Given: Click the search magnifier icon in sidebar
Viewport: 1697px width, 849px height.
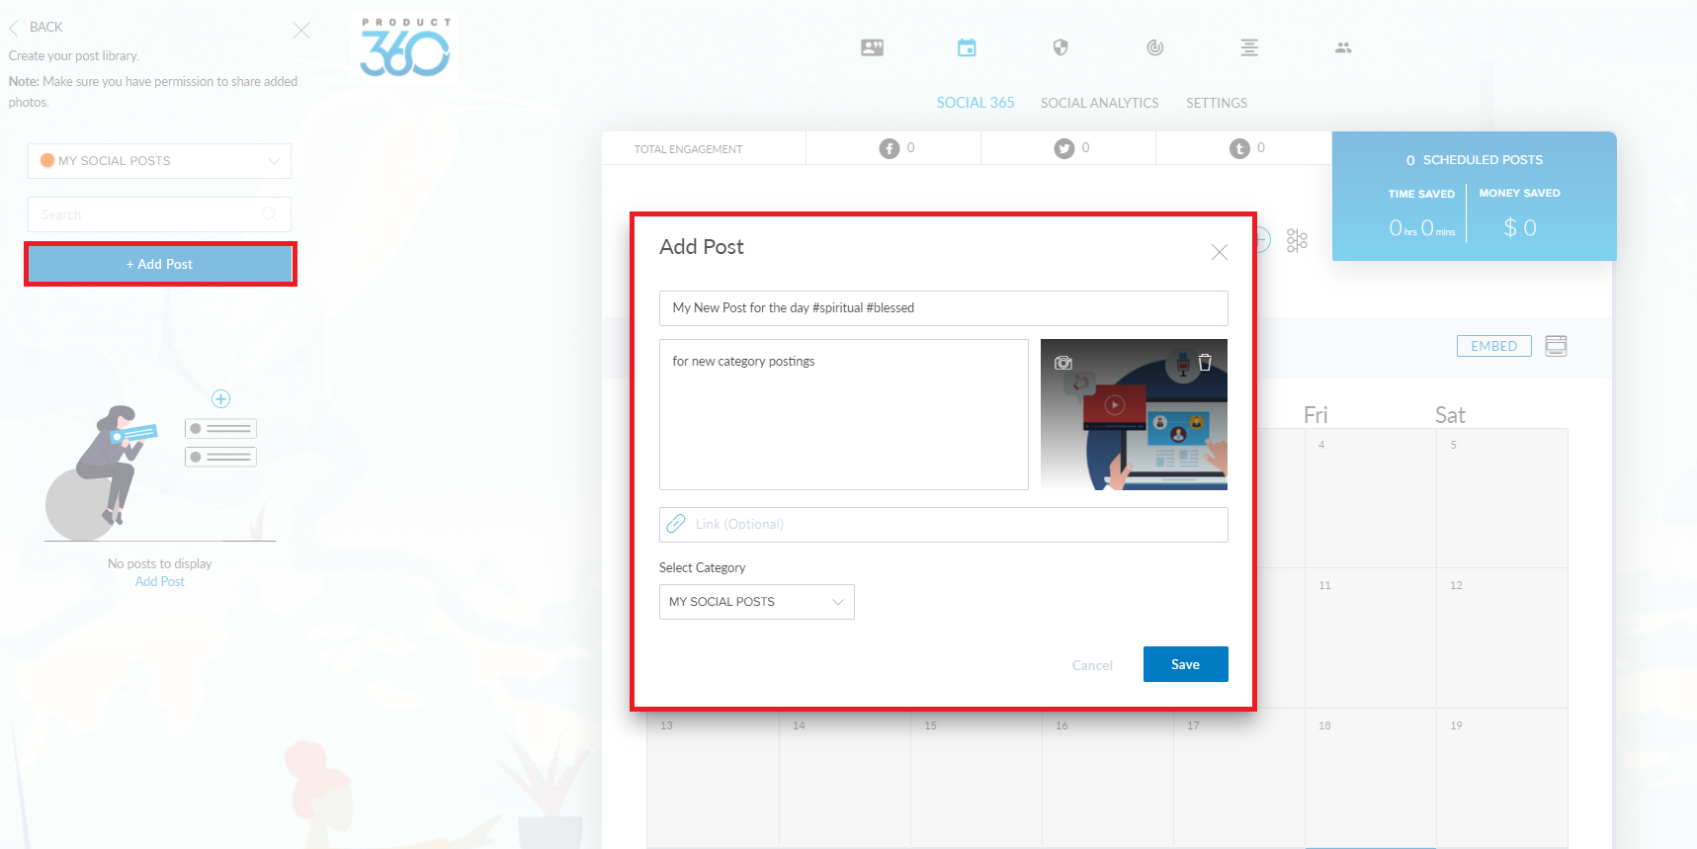Looking at the screenshot, I should [x=269, y=214].
